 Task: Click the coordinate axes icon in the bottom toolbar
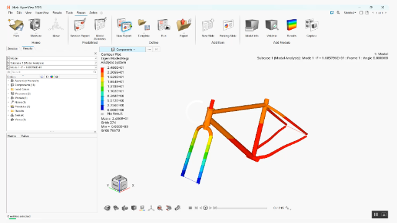pyautogui.click(x=151, y=208)
